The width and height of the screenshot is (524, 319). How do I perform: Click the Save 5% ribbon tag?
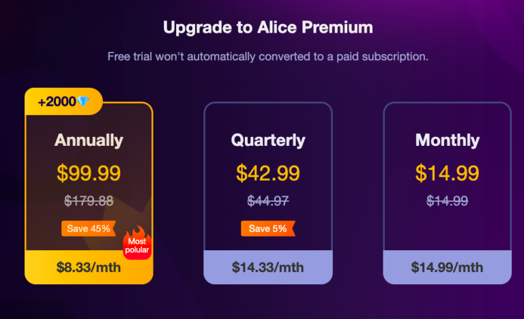(267, 228)
